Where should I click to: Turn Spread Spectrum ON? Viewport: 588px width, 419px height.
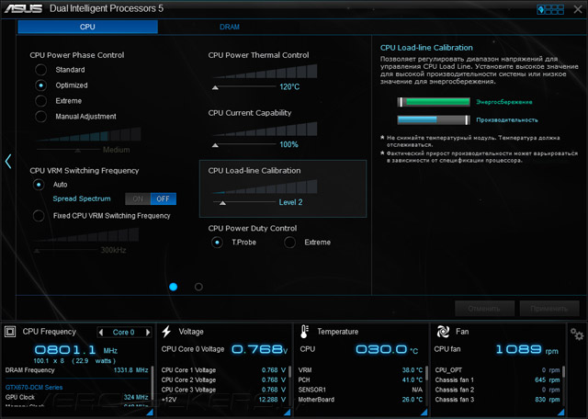click(x=138, y=198)
